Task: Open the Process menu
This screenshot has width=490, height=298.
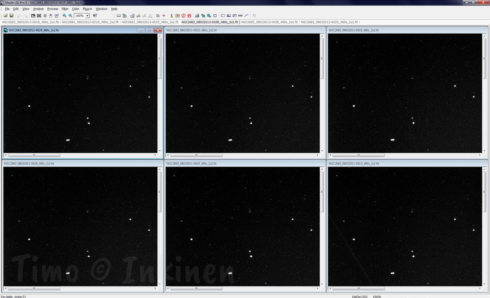Action: (x=53, y=9)
